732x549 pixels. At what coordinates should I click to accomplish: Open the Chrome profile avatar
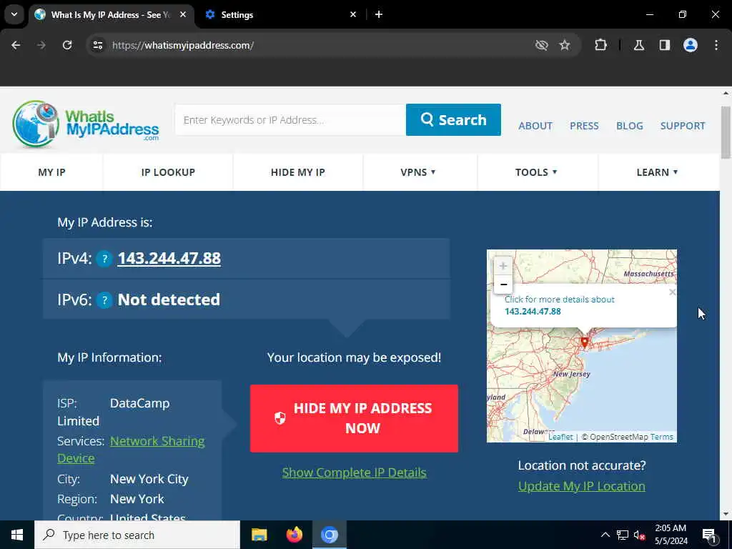click(691, 45)
